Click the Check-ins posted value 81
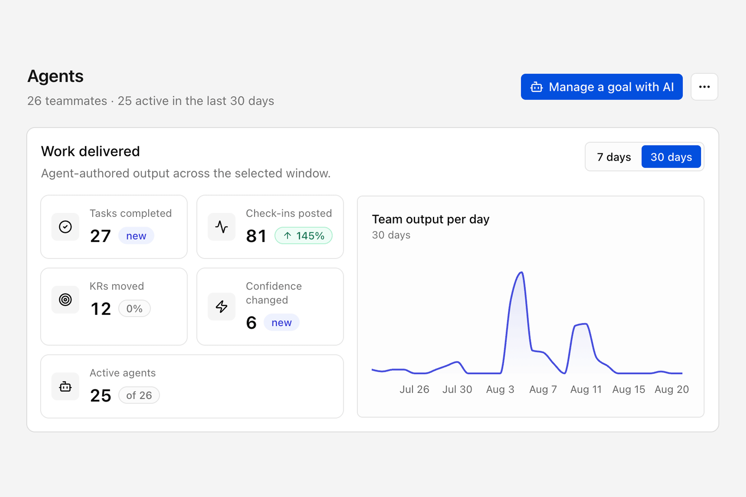This screenshot has height=497, width=746. (x=256, y=236)
